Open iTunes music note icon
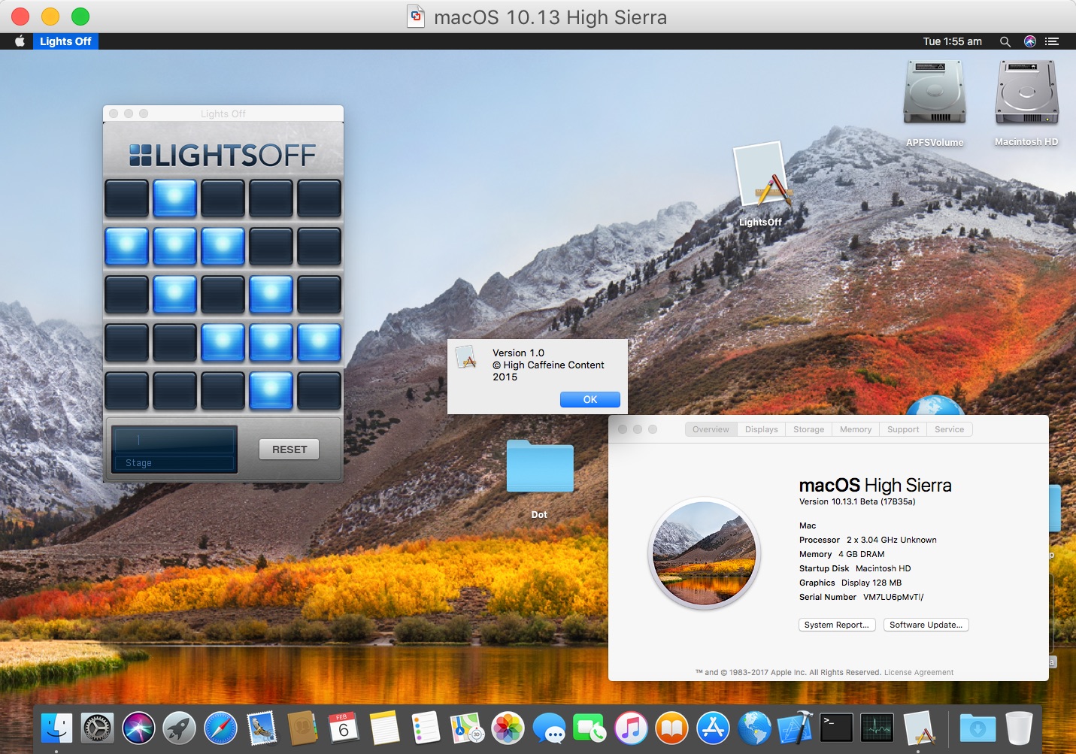 (x=631, y=728)
